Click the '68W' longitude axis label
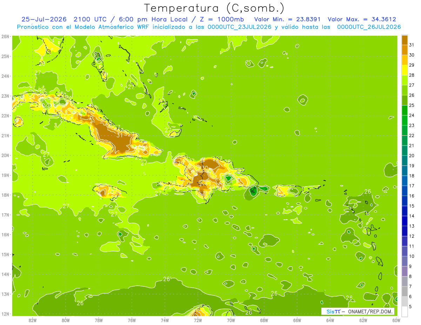Screen dimensions: 421x325 pyautogui.click(x=264, y=320)
